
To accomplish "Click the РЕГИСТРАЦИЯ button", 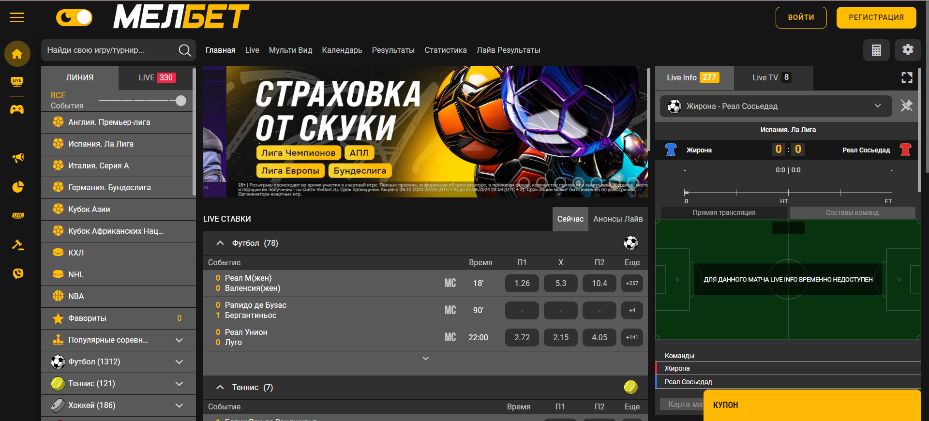I will [x=876, y=17].
